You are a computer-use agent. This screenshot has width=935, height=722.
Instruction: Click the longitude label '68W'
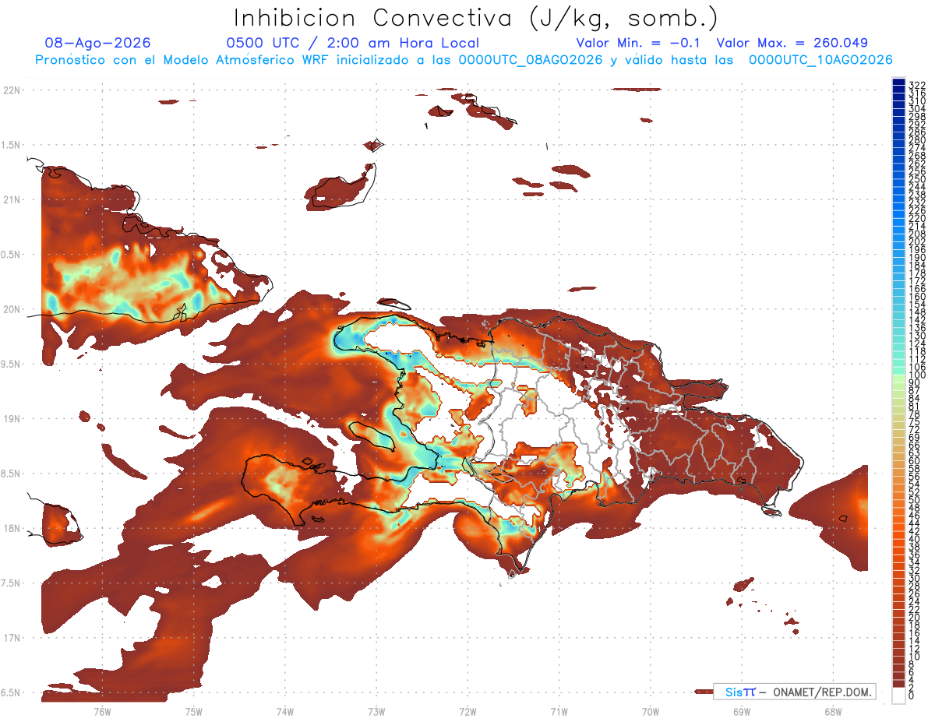[x=832, y=711]
